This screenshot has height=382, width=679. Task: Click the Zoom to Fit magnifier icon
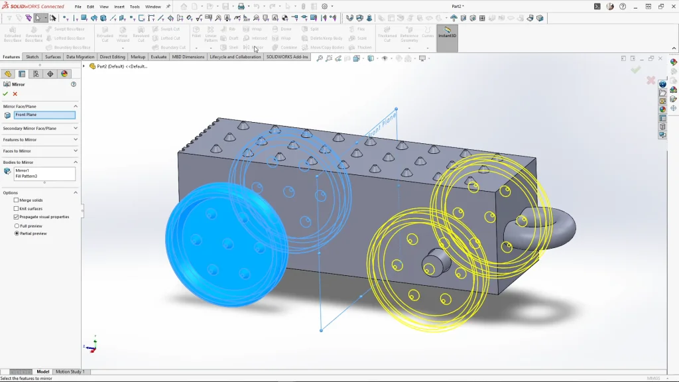coord(320,58)
